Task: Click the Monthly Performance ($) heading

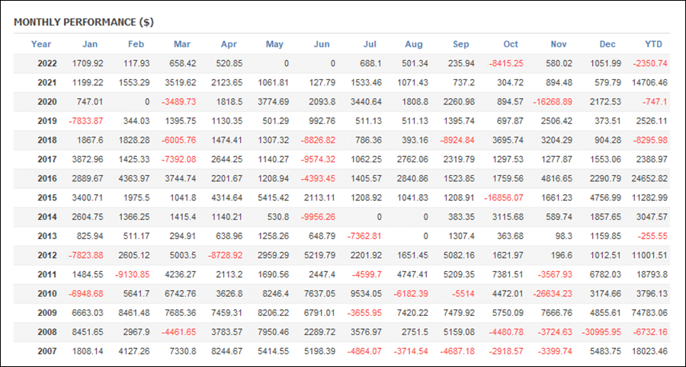Action: pos(84,23)
